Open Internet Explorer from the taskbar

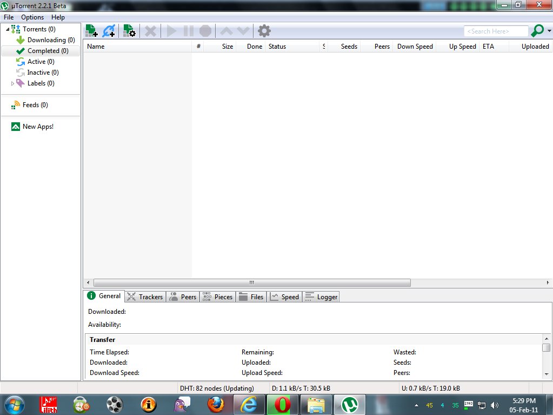coord(249,405)
